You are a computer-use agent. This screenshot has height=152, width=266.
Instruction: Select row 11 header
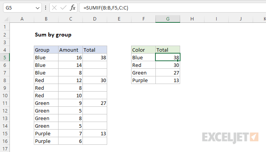pos(5,103)
